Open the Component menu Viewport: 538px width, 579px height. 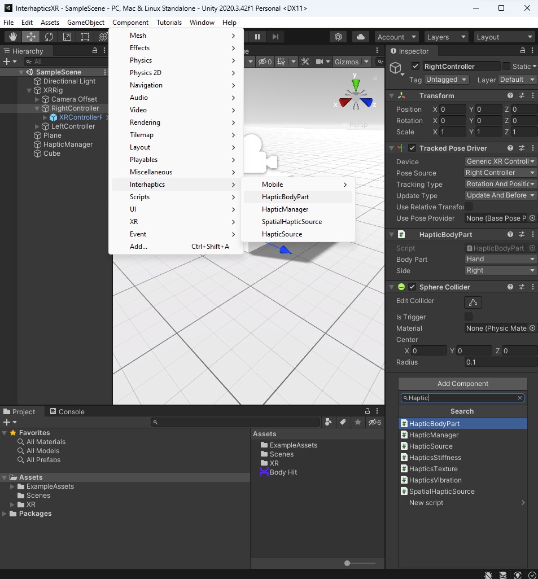[x=130, y=23]
